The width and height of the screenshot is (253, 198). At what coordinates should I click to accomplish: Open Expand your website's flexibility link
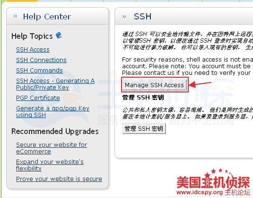[x=50, y=165]
